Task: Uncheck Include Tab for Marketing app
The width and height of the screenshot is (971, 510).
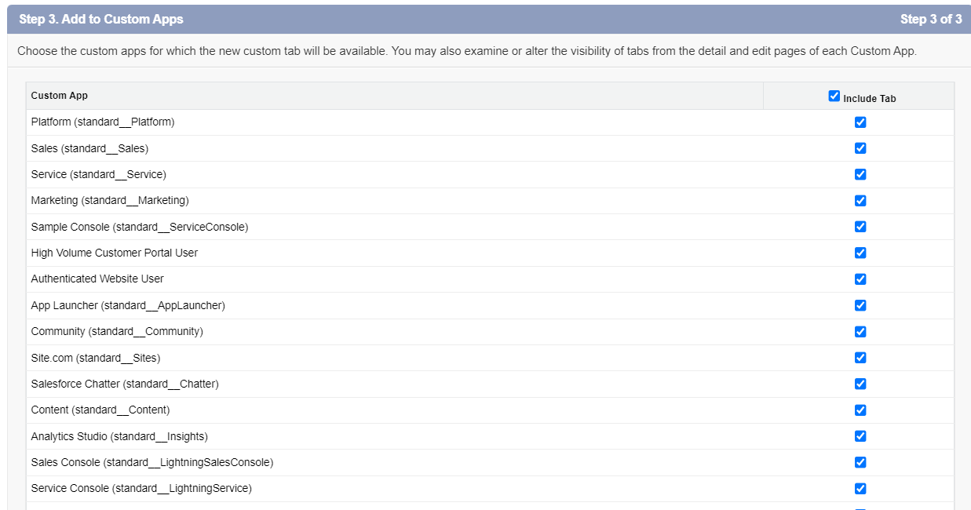Action: (860, 201)
